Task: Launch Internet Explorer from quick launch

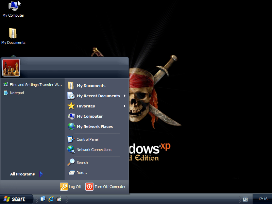Action: (51, 199)
